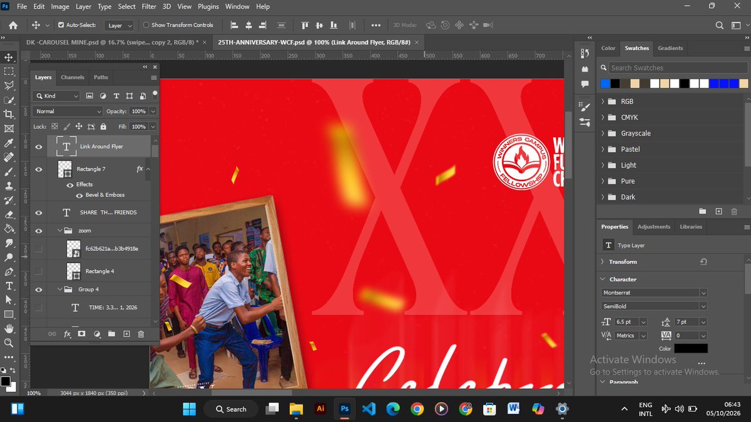751x422 pixels.
Task: Select the Eraser tool
Action: point(9,214)
